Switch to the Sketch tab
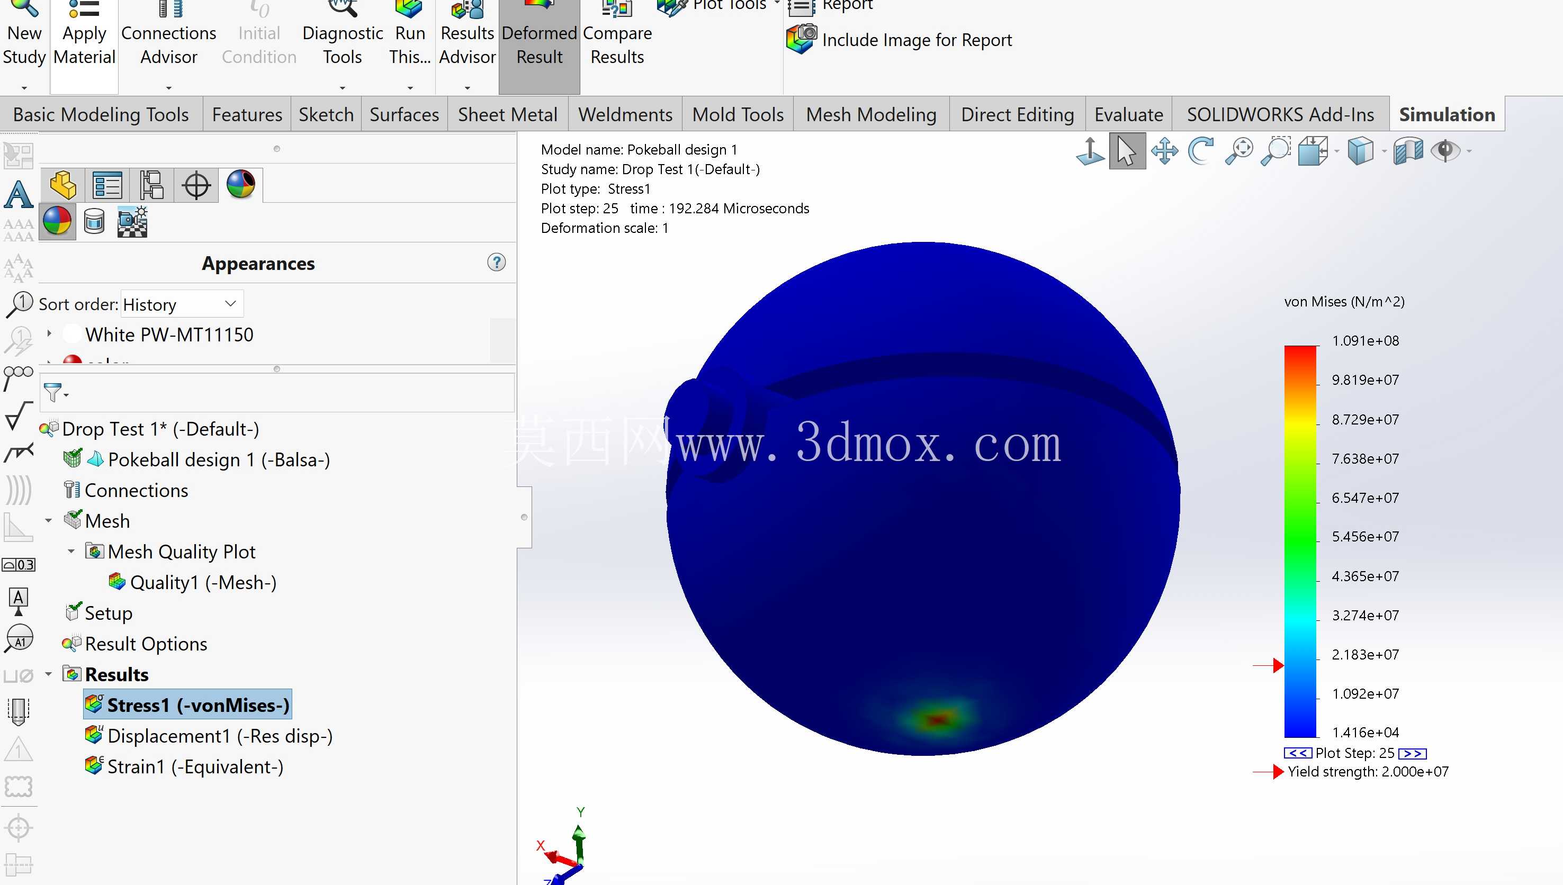The width and height of the screenshot is (1563, 885). click(326, 114)
